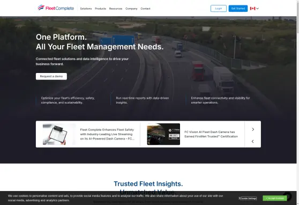This screenshot has width=299, height=205.
Task: Show previous news item with left arrow
Action: pyautogui.click(x=253, y=141)
